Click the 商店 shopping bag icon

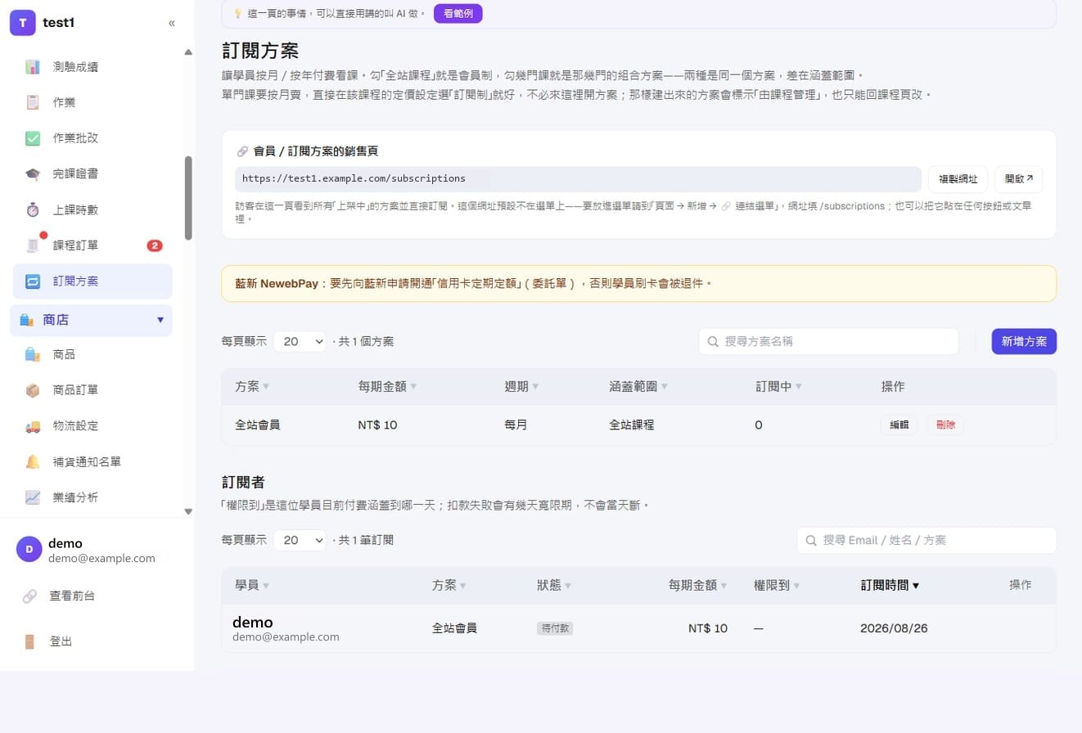tap(26, 320)
